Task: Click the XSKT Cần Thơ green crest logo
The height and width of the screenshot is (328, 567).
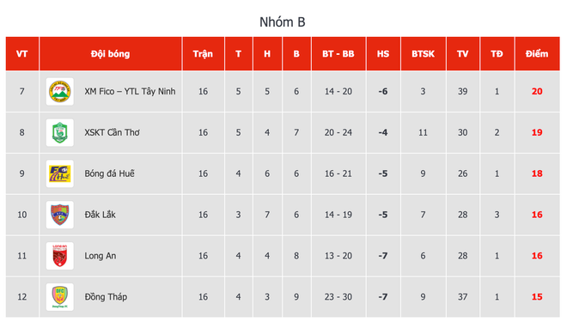Action: coord(59,132)
